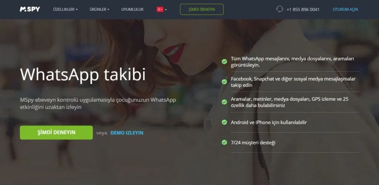Click the MSpy ebeveyn kontrolü description text

click(x=98, y=103)
